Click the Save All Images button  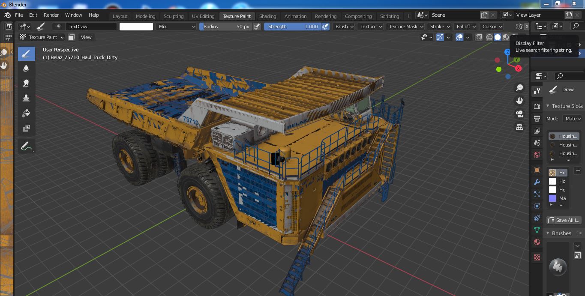(564, 220)
